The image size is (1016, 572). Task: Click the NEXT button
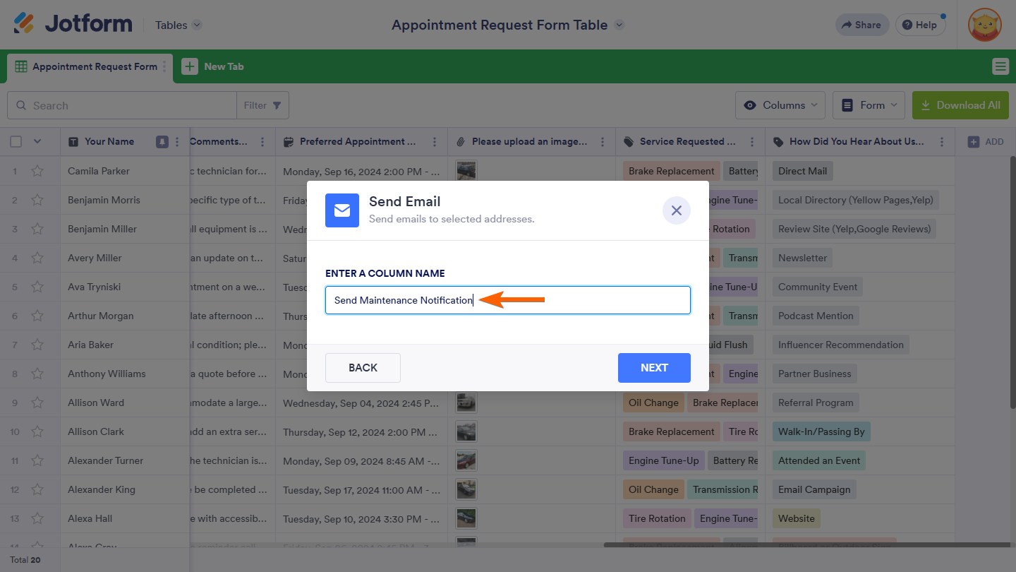point(654,368)
